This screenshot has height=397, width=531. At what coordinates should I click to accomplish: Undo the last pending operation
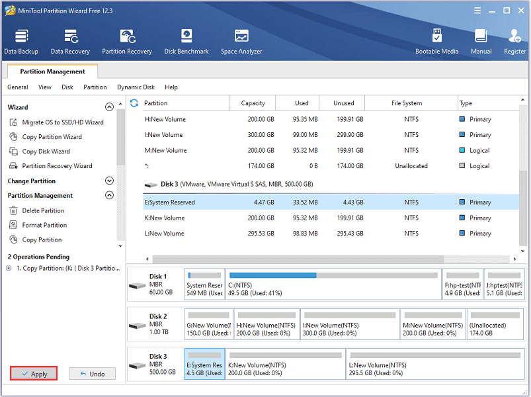point(92,374)
